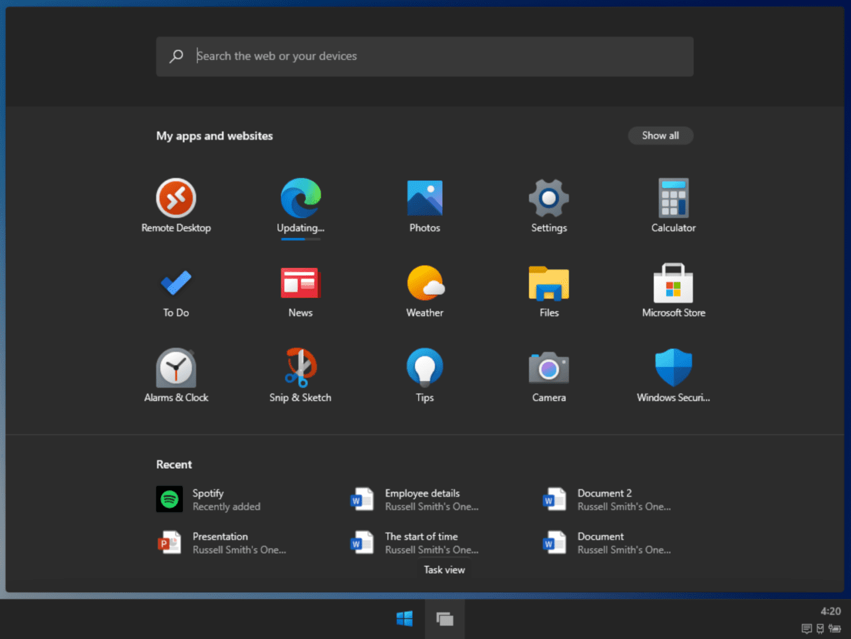The image size is (851, 639).
Task: Click the Recent section heading
Action: (174, 465)
